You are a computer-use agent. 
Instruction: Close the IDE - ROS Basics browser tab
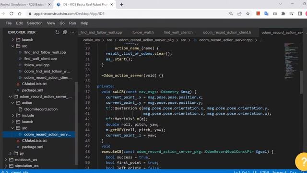pos(112,4)
